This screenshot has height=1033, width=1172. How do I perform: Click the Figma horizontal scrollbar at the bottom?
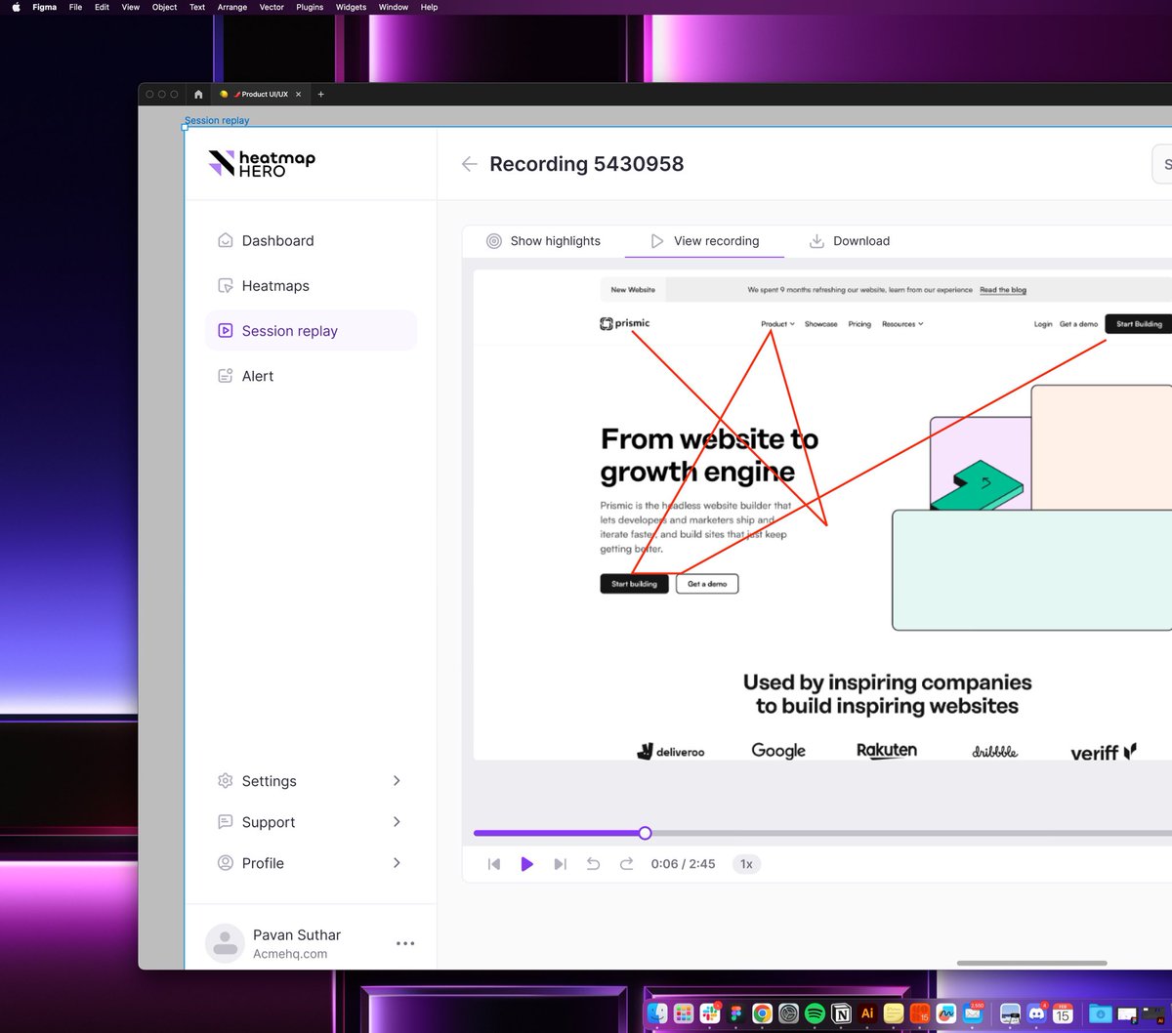[x=1031, y=963]
